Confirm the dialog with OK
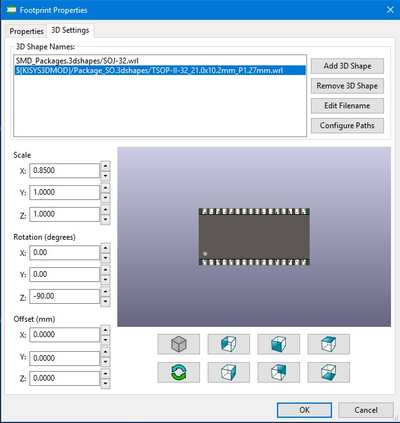Screen dimensions: 400x423 tap(304, 410)
